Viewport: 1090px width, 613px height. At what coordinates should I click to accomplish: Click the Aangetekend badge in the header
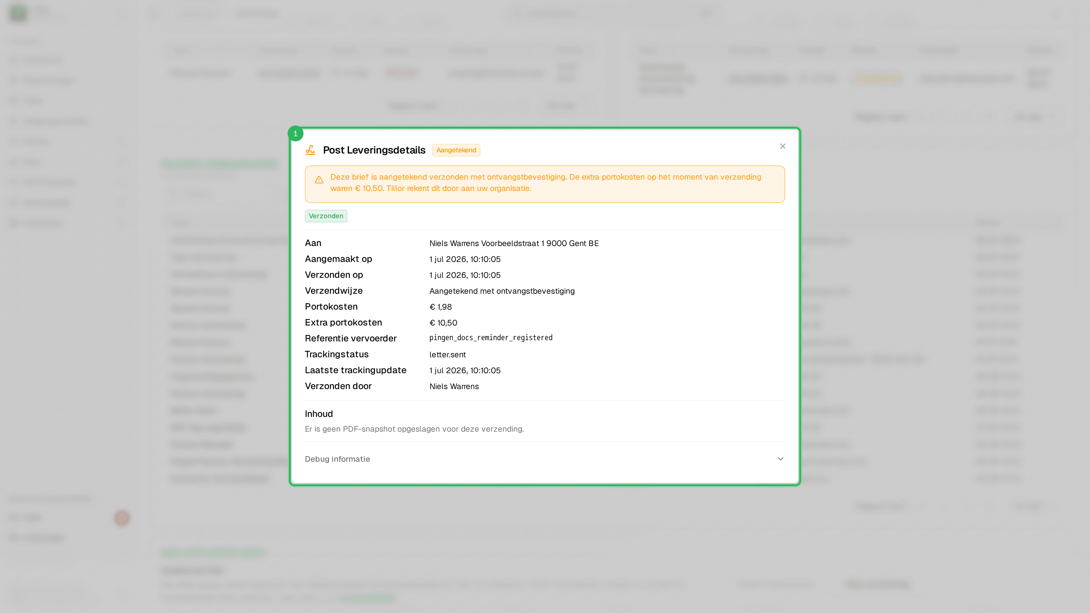click(456, 150)
